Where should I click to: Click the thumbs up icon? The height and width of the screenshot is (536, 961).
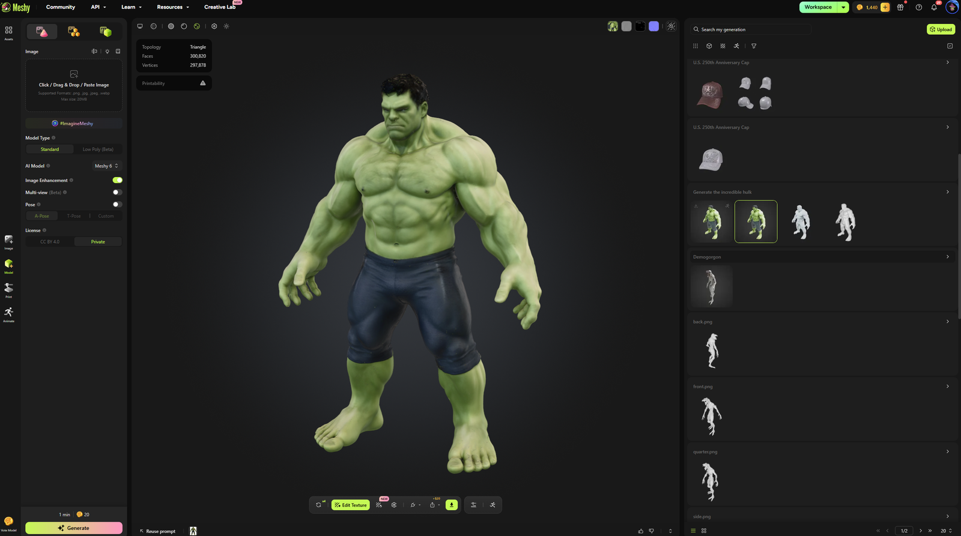click(641, 531)
